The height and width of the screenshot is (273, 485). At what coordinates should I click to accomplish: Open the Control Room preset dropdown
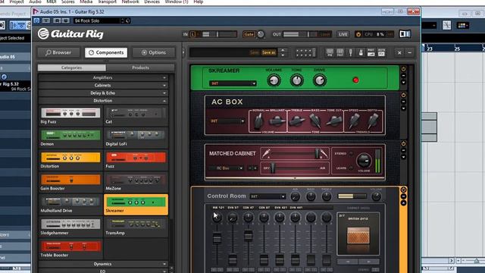268,196
